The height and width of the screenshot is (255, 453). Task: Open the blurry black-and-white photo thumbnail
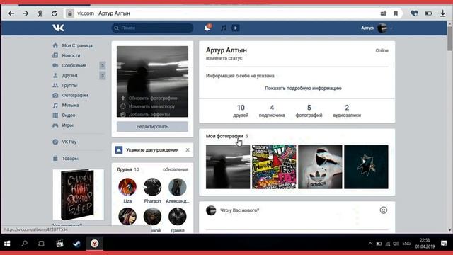(228, 167)
